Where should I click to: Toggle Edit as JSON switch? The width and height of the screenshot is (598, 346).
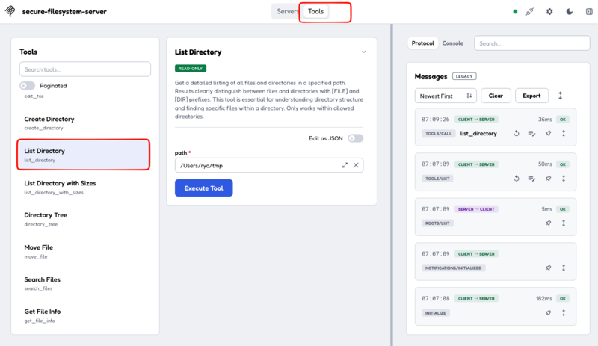(x=356, y=138)
